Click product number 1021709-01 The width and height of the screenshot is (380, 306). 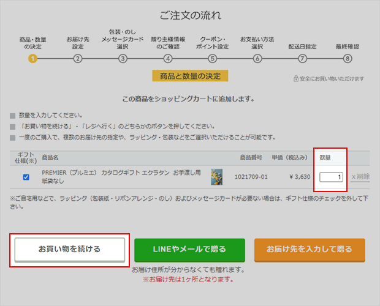pos(251,177)
